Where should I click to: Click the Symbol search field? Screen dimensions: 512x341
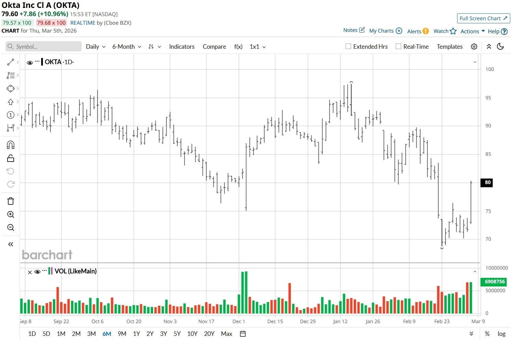click(x=44, y=47)
